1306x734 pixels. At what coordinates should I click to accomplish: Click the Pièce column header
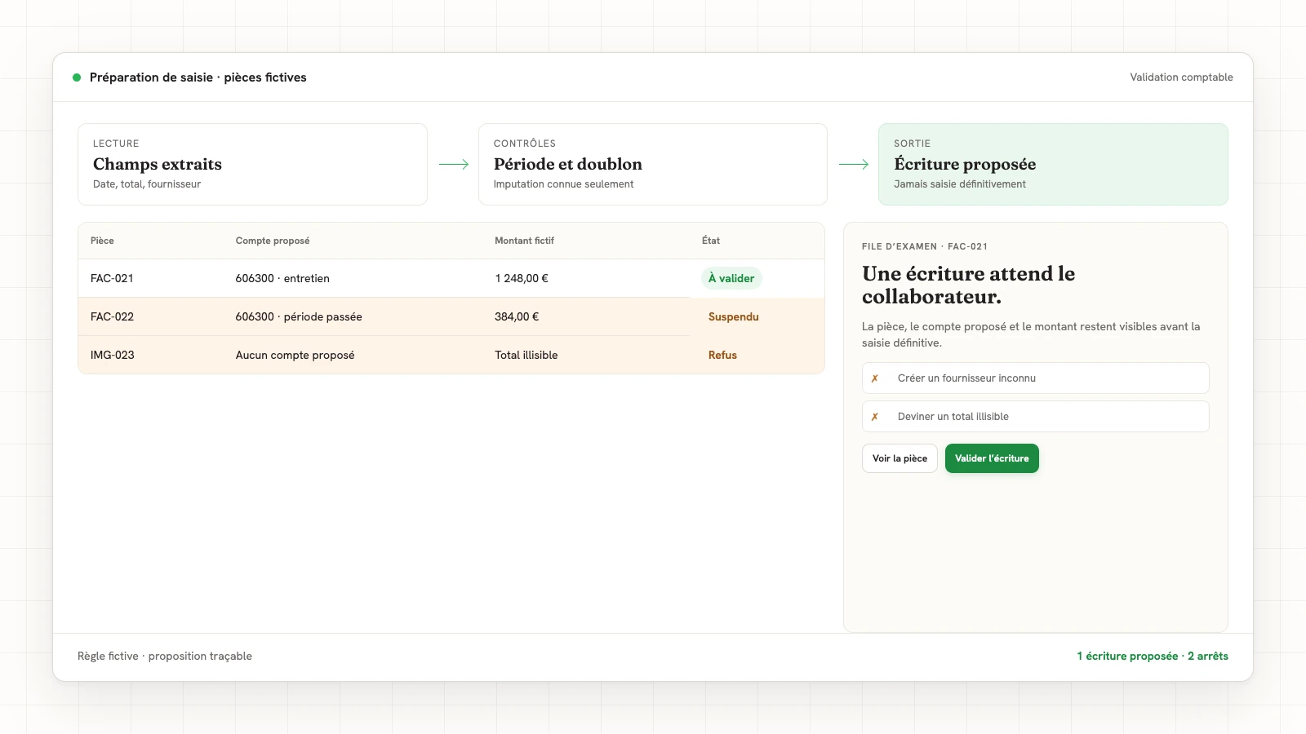tap(102, 241)
